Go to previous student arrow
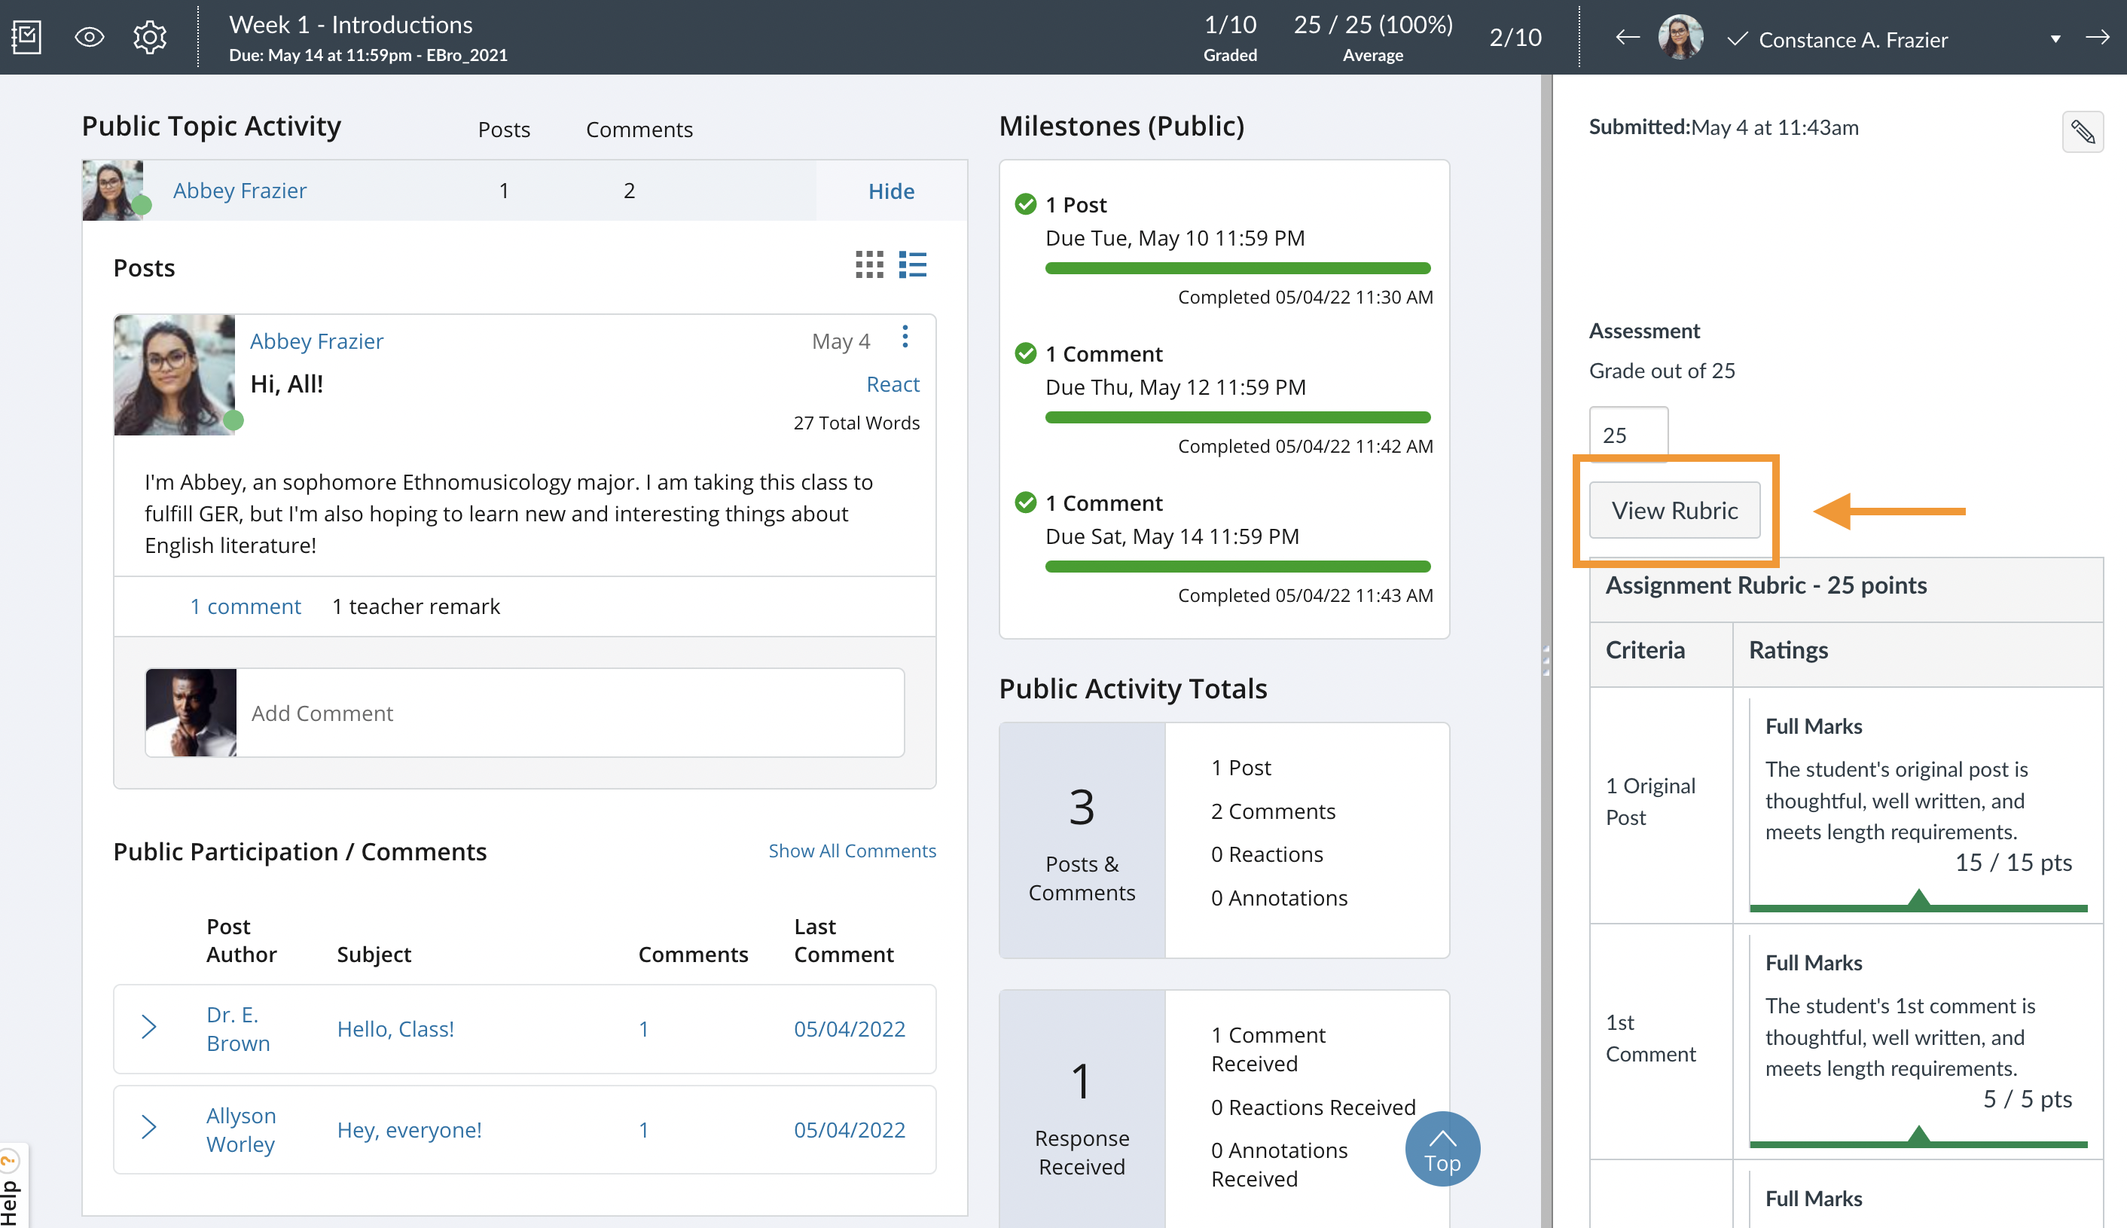 pyautogui.click(x=1627, y=37)
